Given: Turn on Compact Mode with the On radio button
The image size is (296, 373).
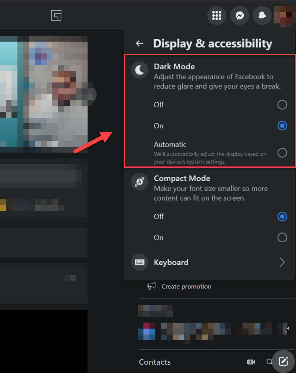Looking at the screenshot, I should (282, 237).
